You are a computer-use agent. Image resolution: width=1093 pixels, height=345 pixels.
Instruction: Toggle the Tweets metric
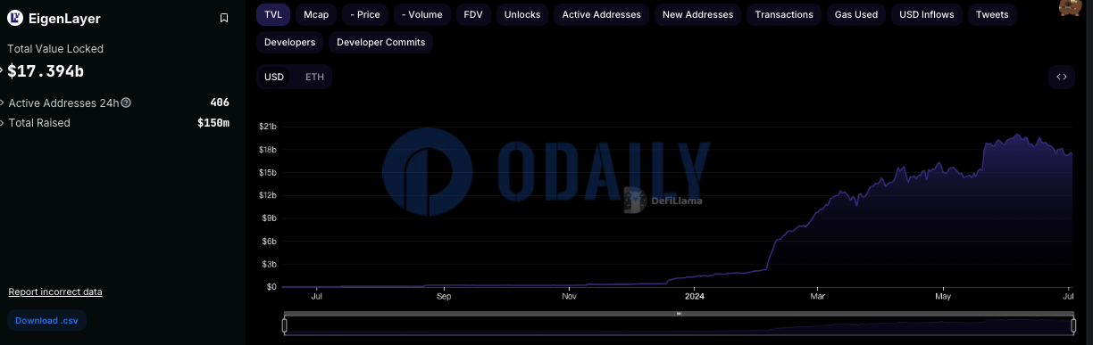pyautogui.click(x=992, y=14)
